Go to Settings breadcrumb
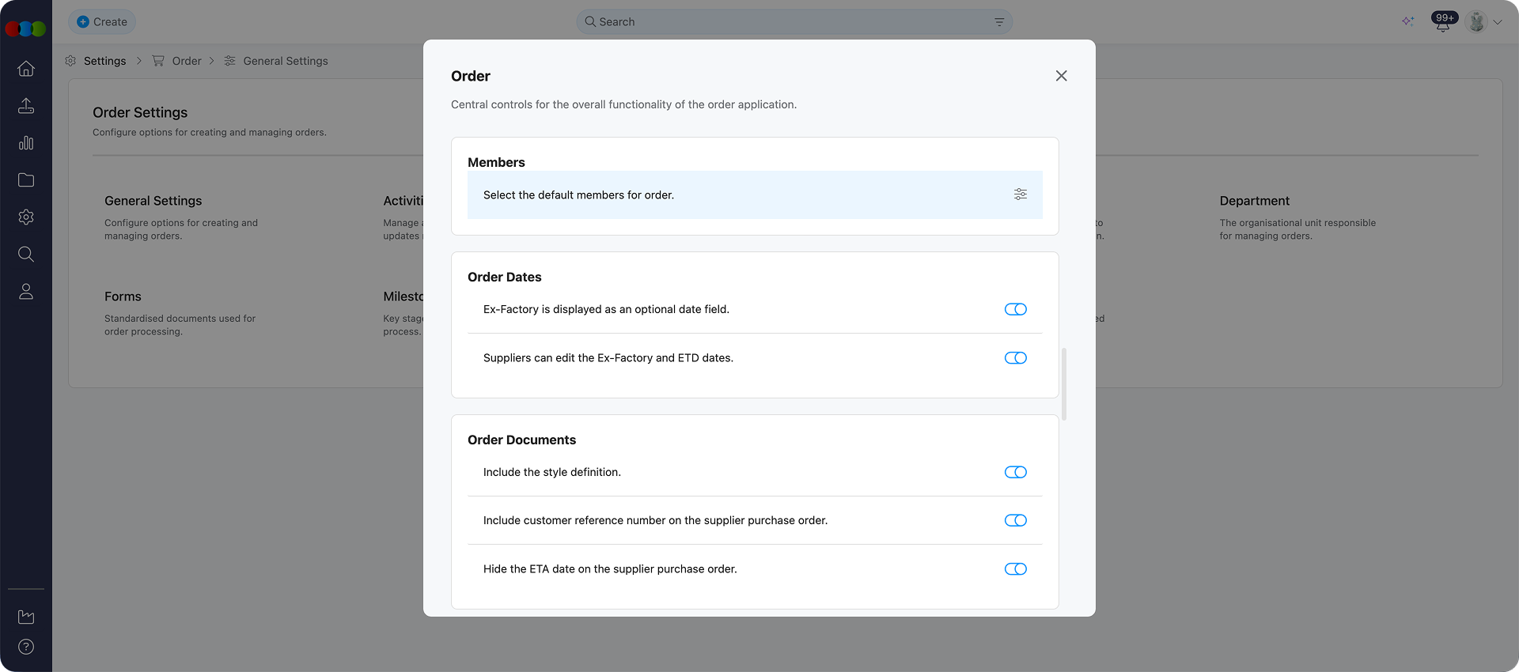Image resolution: width=1519 pixels, height=672 pixels. click(x=104, y=61)
